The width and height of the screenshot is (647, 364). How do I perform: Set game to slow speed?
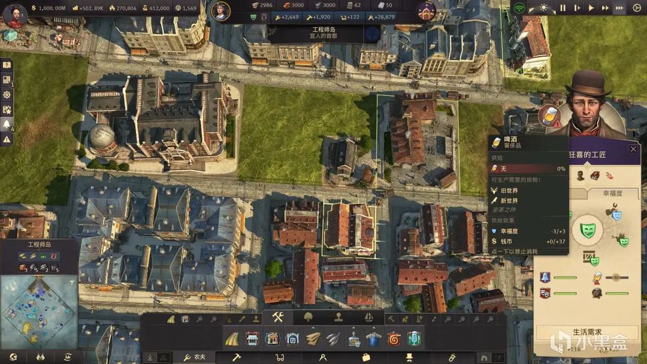[x=577, y=8]
